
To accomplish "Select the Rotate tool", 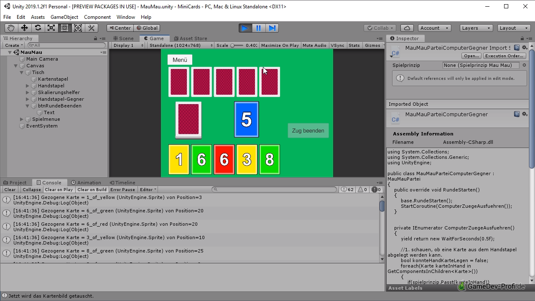I will (x=38, y=28).
